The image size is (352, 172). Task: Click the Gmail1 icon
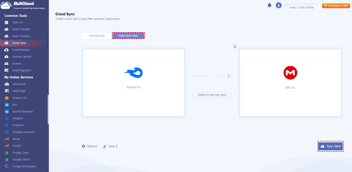point(7,146)
